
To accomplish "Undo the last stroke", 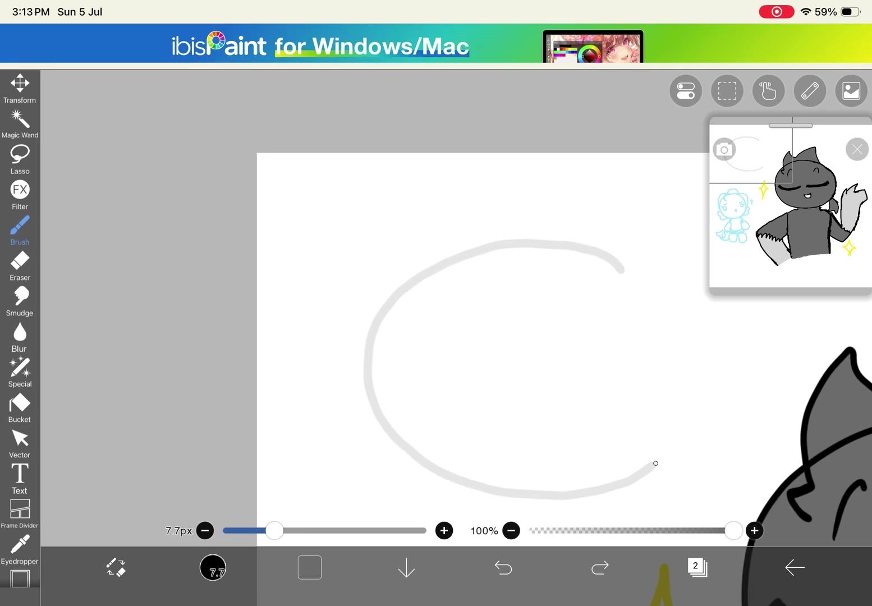I will pyautogui.click(x=503, y=568).
